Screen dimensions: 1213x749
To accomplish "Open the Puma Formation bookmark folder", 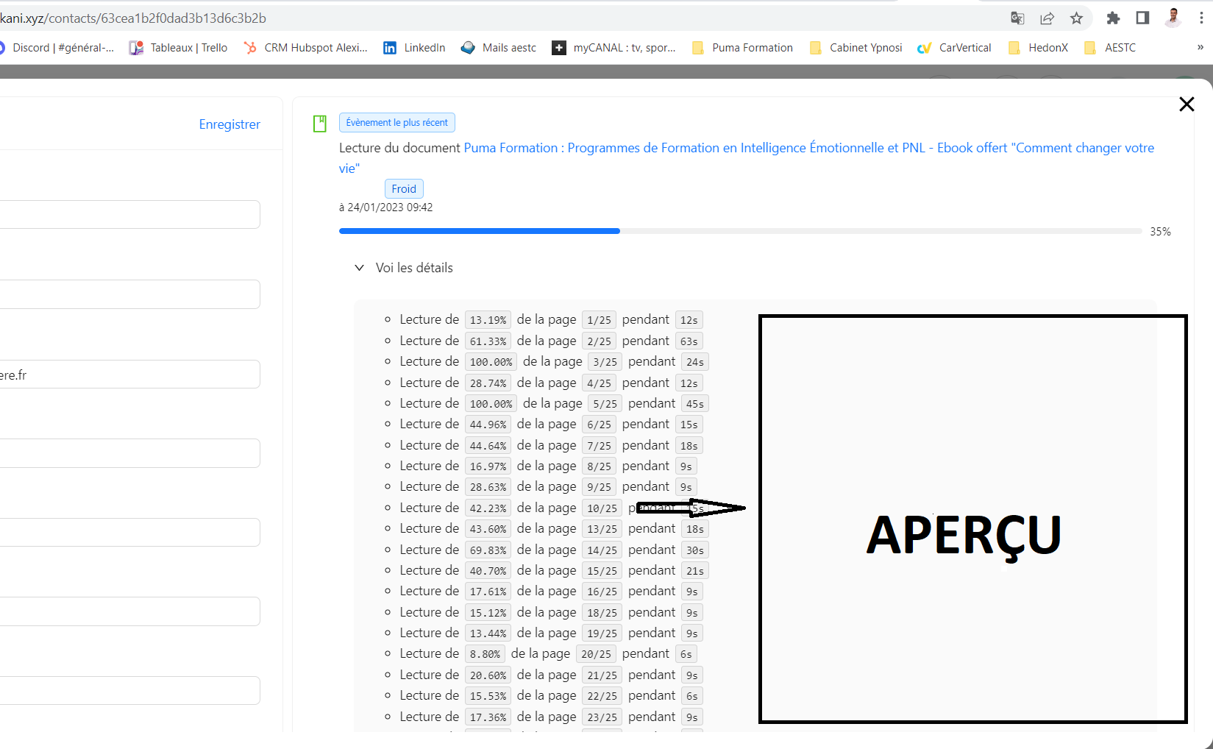I will (743, 48).
